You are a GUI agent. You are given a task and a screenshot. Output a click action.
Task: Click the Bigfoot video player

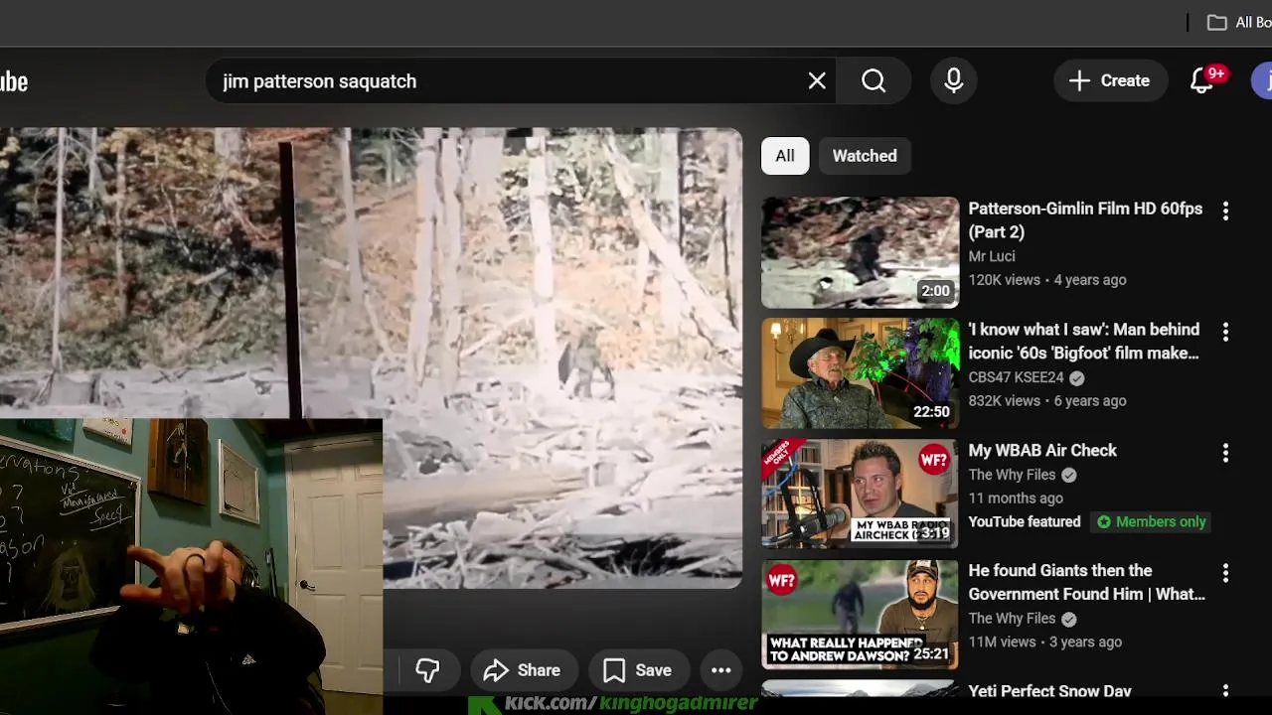371,357
